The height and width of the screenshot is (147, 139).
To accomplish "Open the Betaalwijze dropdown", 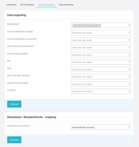I will [101, 25].
